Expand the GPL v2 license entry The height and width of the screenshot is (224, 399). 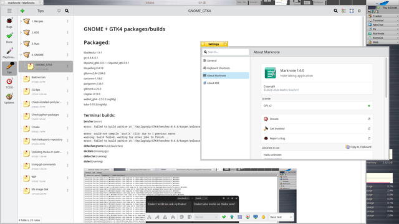point(317,106)
